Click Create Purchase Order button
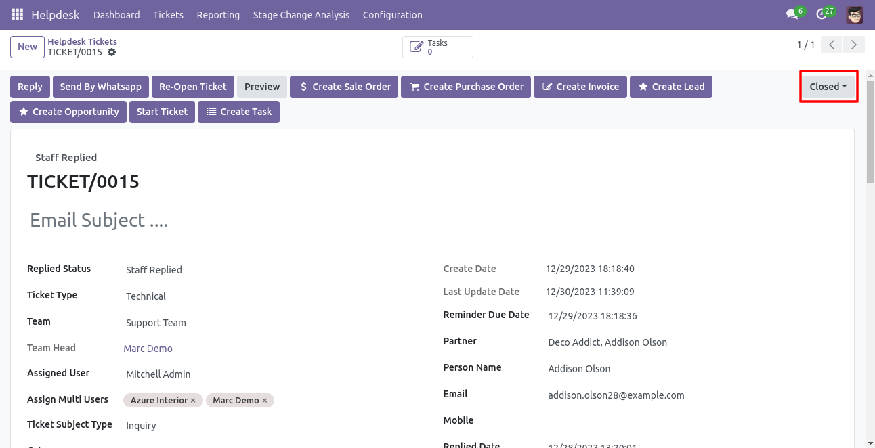The image size is (875, 448). click(466, 87)
